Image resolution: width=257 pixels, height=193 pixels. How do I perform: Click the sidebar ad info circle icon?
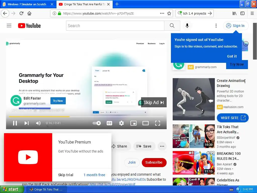tap(246, 44)
